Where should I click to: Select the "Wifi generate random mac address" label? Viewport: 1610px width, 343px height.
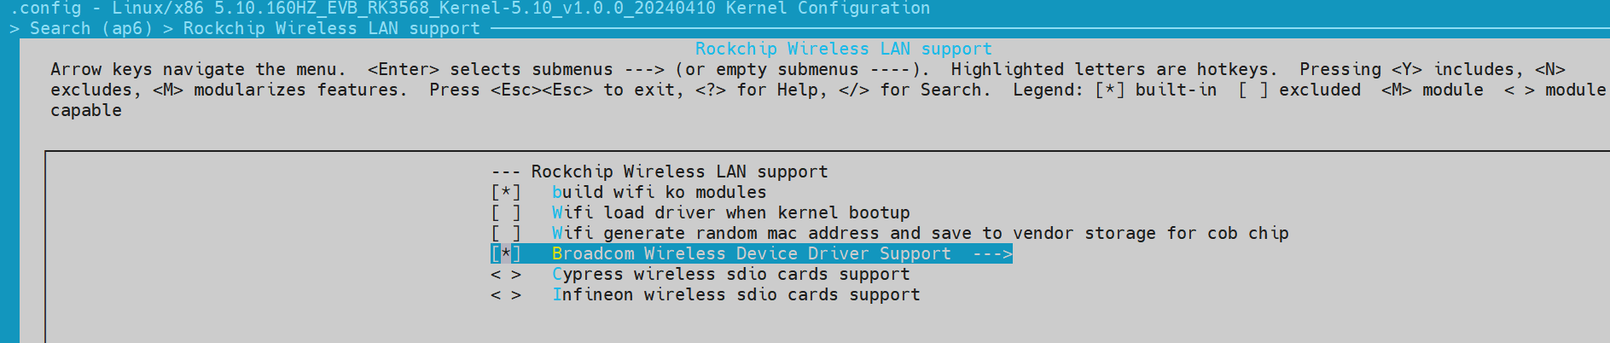920,234
